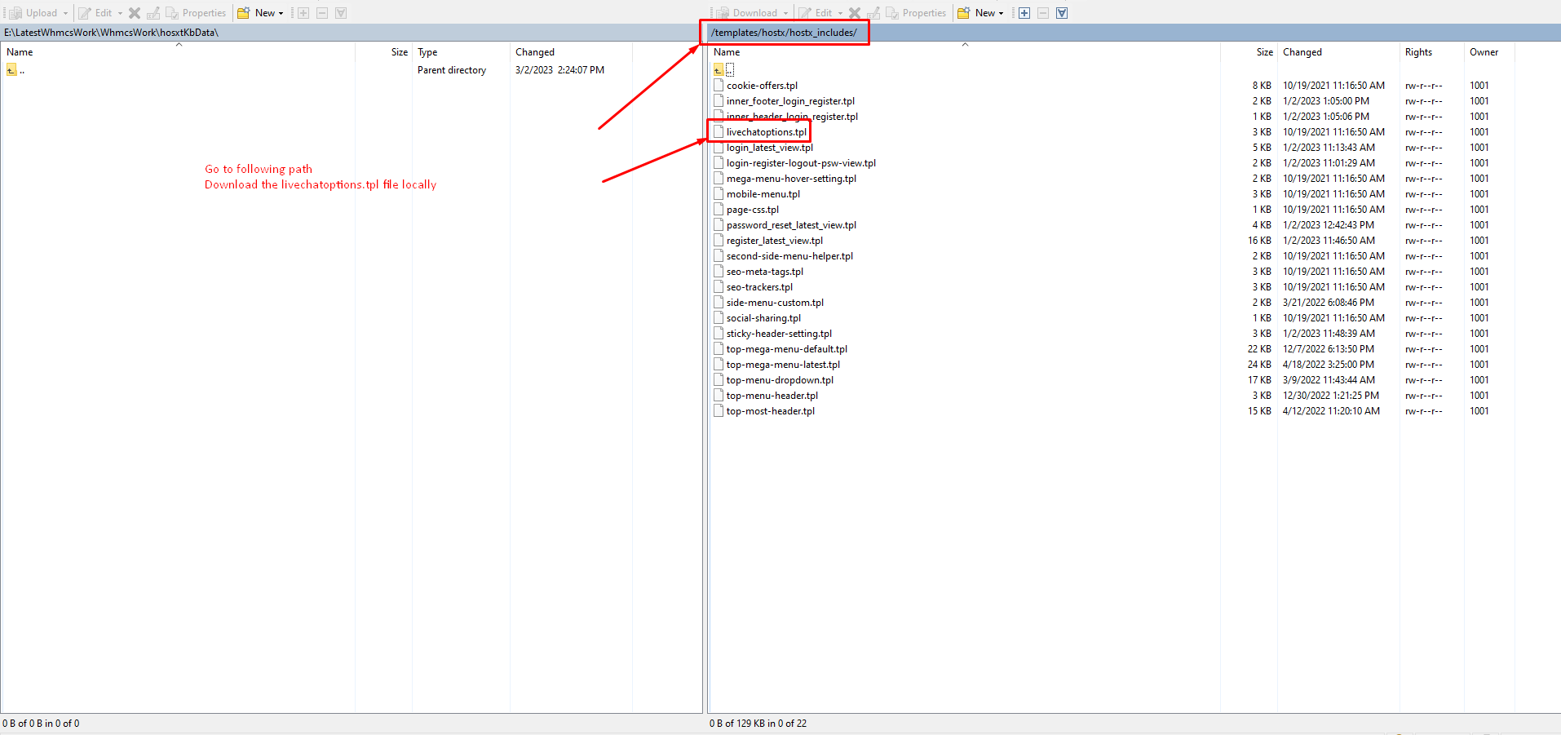Click the remote panel's New folder icon
The image size is (1561, 735).
click(964, 13)
